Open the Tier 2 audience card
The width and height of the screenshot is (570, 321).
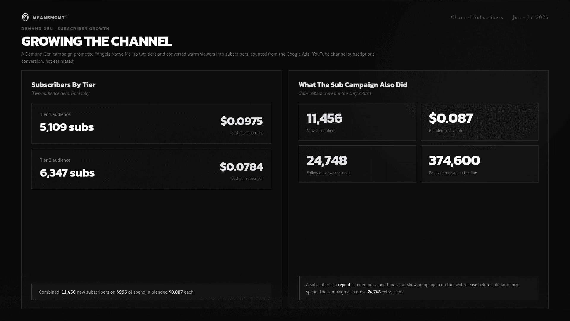[151, 169]
